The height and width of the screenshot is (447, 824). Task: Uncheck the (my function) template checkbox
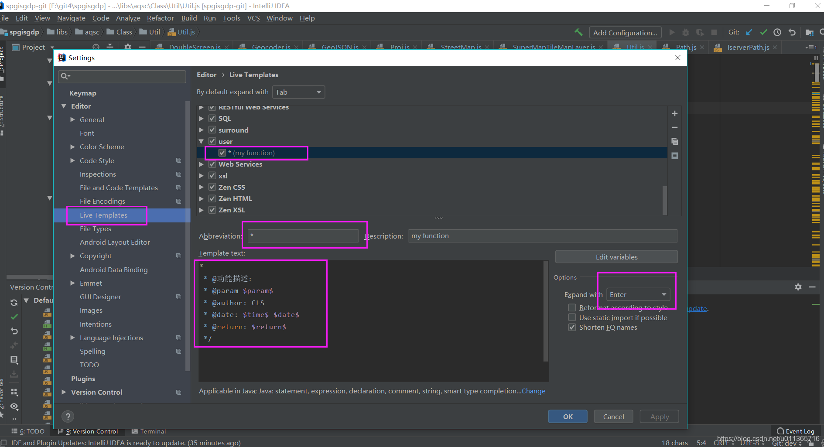click(222, 153)
